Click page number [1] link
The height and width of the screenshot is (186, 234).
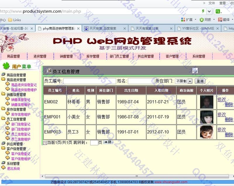pos(45,142)
